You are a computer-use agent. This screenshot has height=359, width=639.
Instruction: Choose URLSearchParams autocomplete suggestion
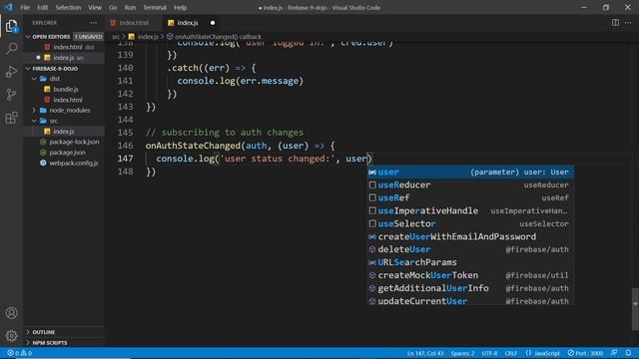470,262
